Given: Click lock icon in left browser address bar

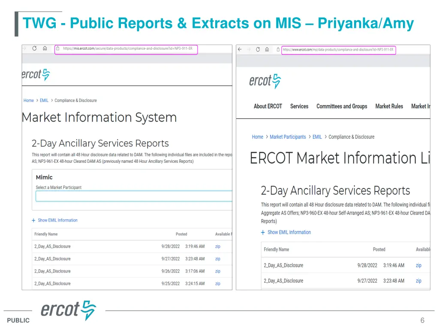Looking at the screenshot, I should (x=58, y=48).
